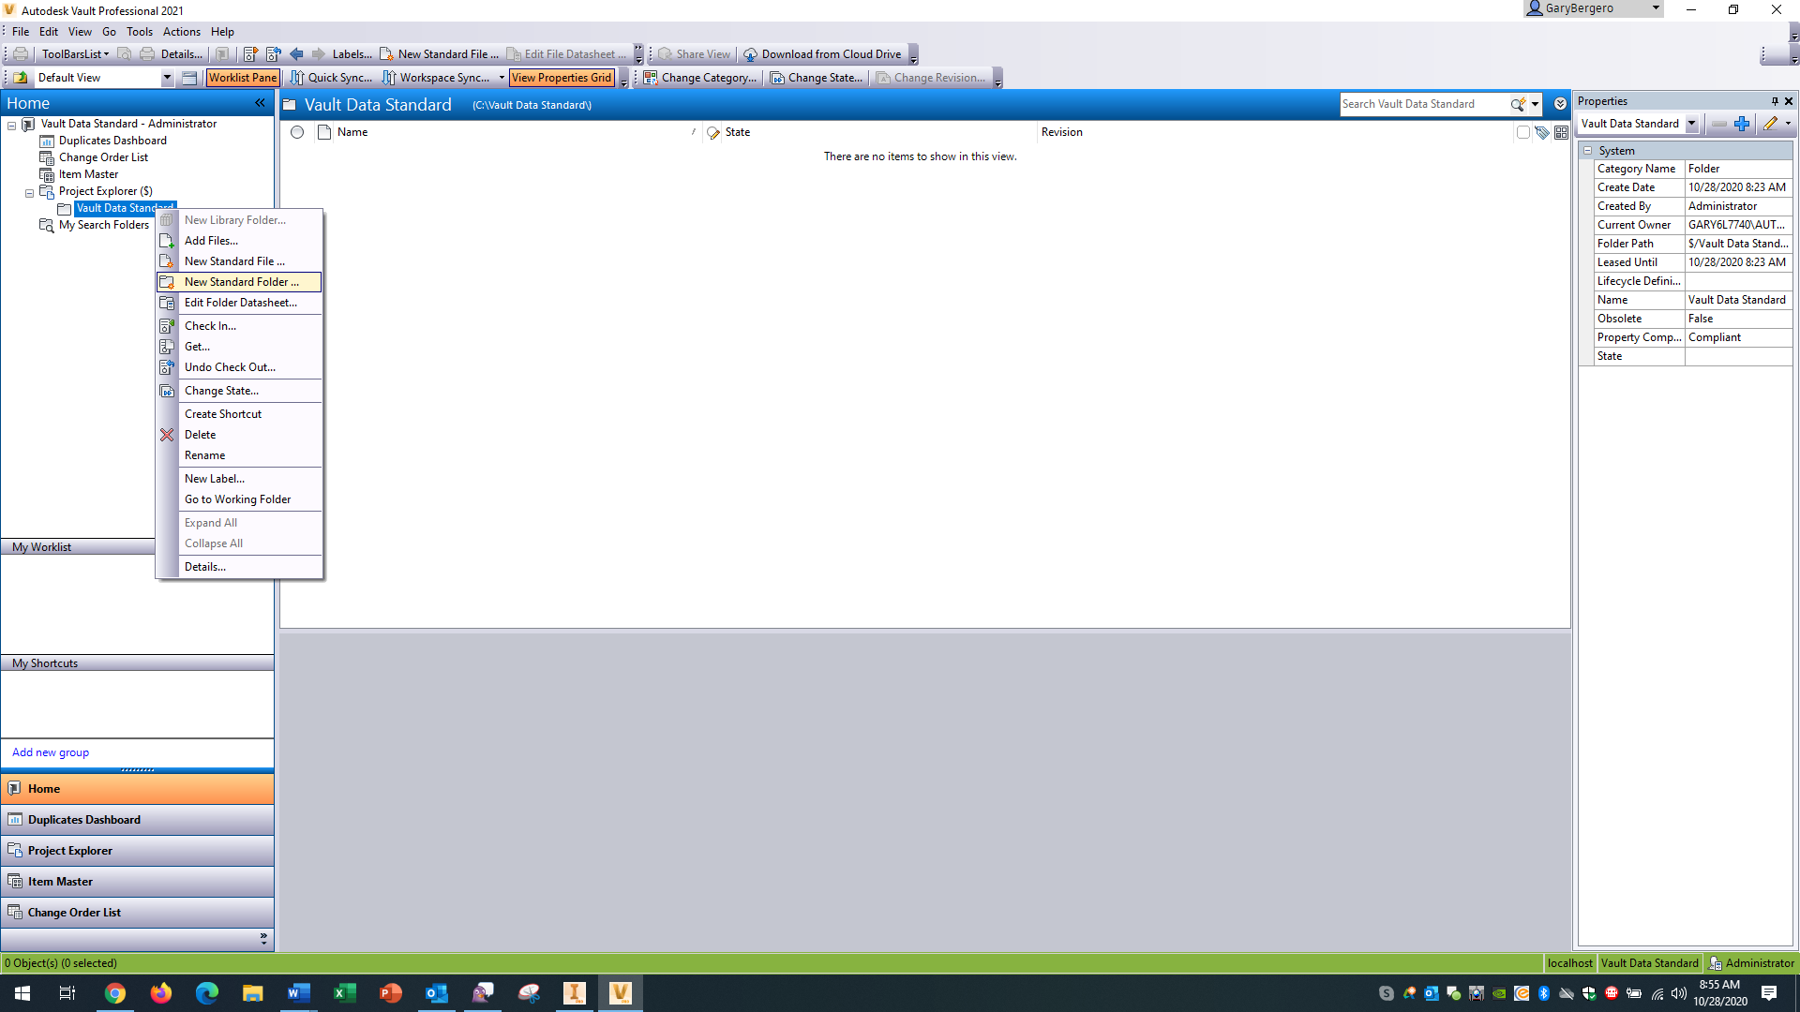Screen dimensions: 1800x1012
Task: Click inside the Search Vault Data Standard field
Action: click(1425, 104)
